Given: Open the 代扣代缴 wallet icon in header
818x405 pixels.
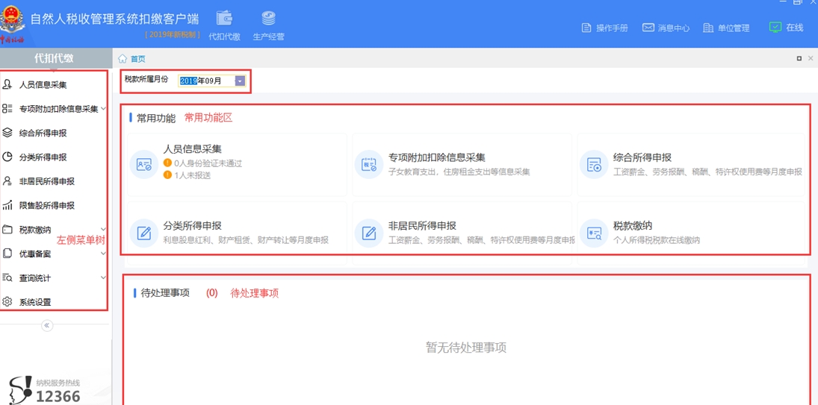Looking at the screenshot, I should tap(224, 18).
